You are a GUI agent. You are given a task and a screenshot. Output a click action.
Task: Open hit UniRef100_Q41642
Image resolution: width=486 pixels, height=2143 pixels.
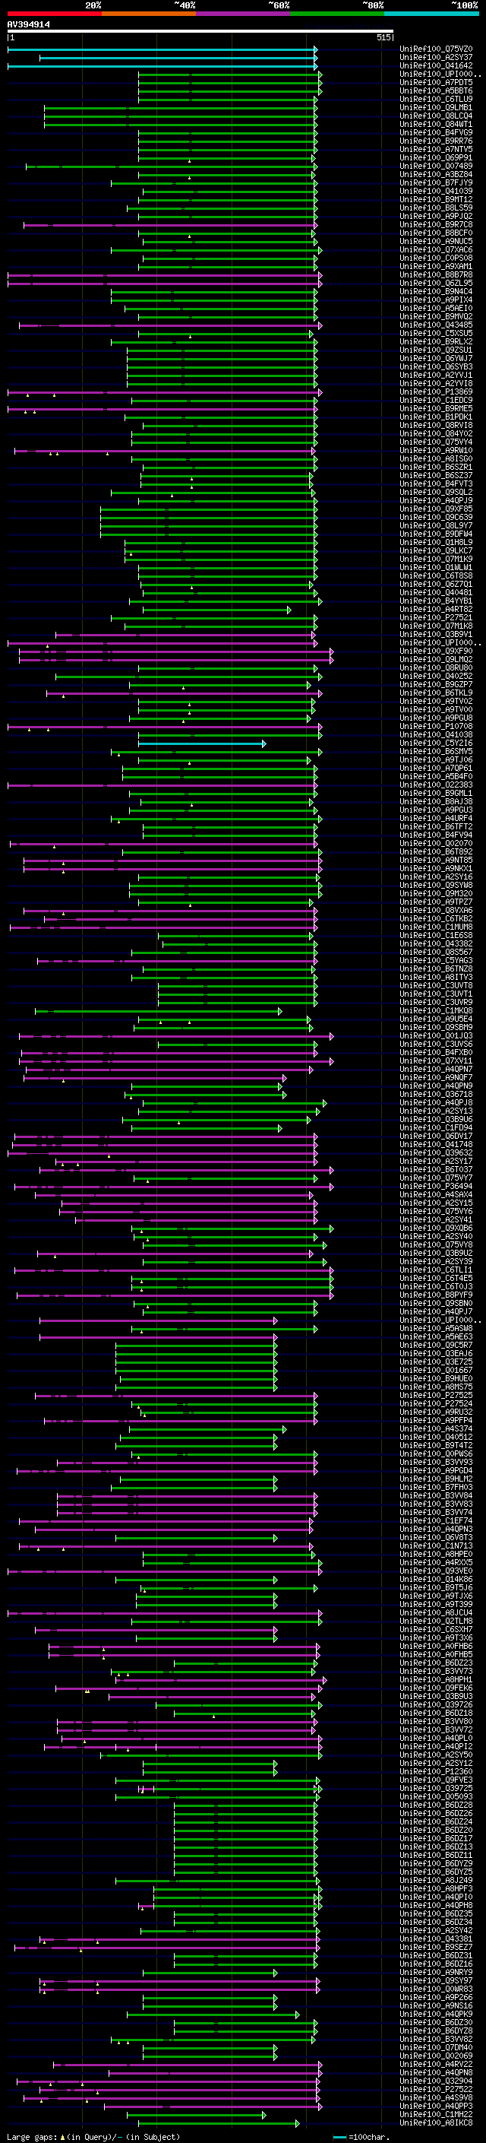(436, 65)
